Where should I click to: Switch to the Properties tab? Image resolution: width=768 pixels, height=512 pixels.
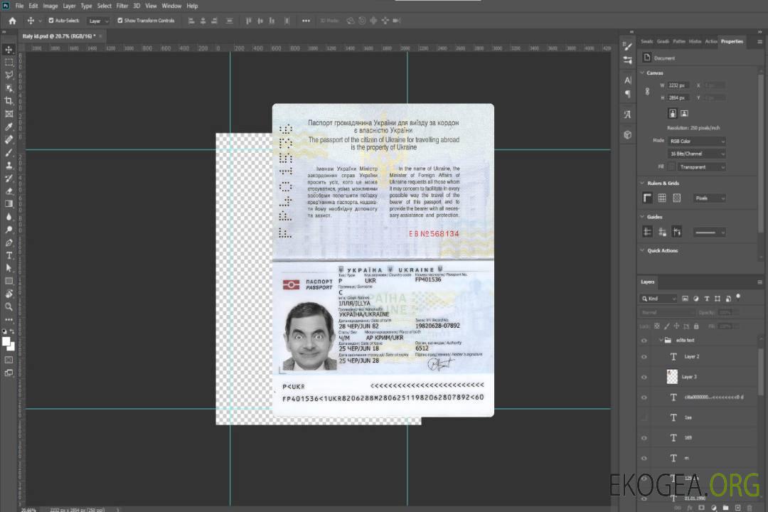point(732,42)
